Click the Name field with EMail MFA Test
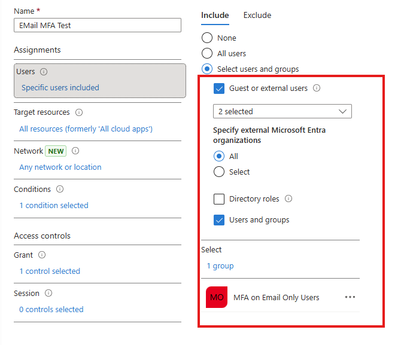404x345 pixels. [x=98, y=25]
